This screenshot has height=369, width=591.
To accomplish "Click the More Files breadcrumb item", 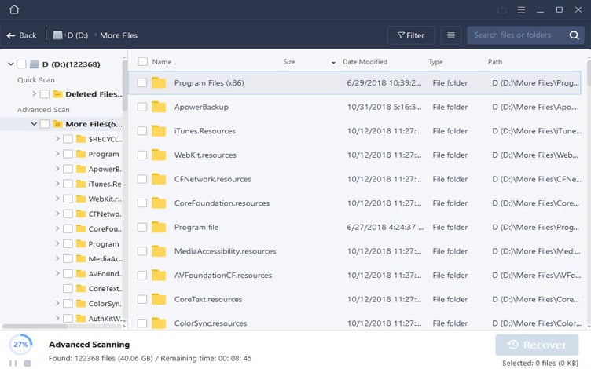I will (x=119, y=35).
